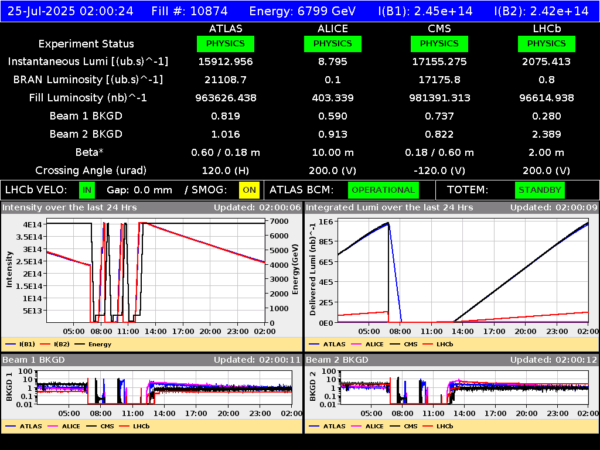Screen dimensions: 600x450
Task: Click the LHCb column header
Action: point(547,29)
